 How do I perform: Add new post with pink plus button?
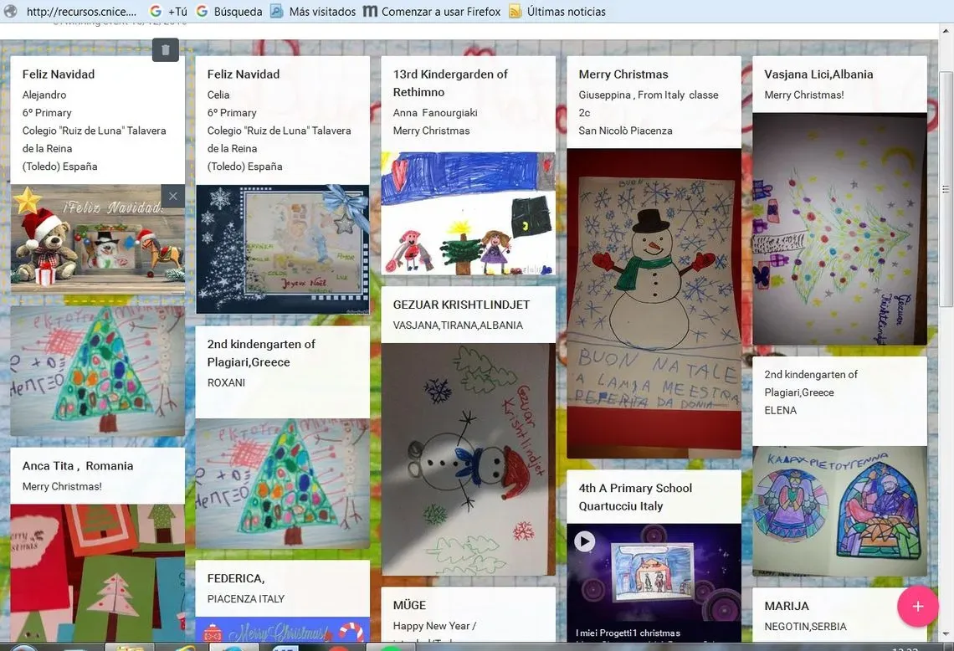pos(917,606)
